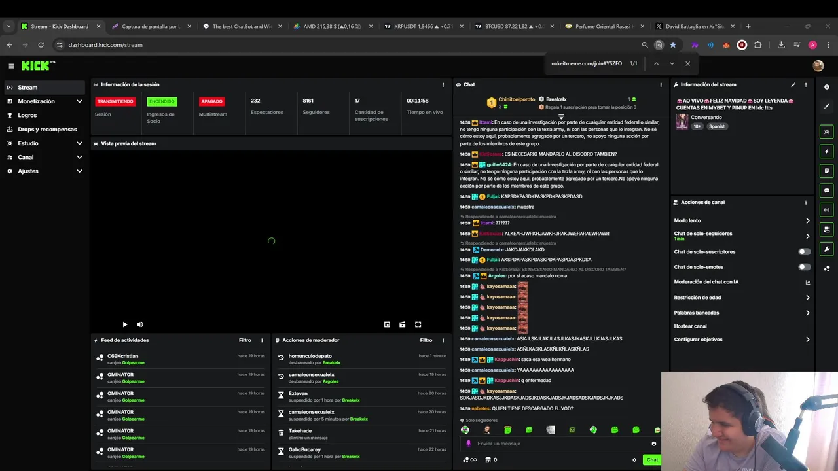This screenshot has height=471, width=838.
Task: Open info icon in right sidebar
Action: click(x=827, y=87)
